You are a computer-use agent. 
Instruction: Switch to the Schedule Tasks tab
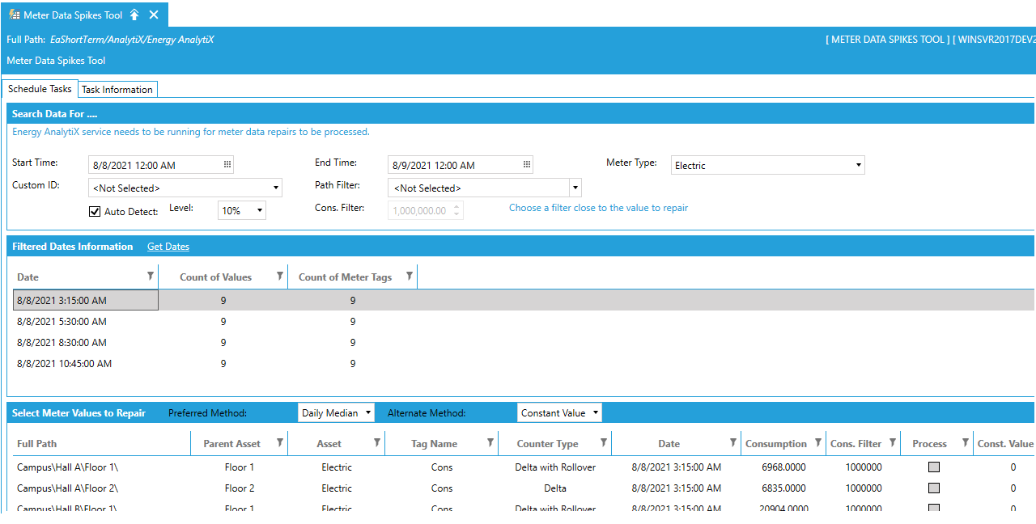pyautogui.click(x=40, y=89)
